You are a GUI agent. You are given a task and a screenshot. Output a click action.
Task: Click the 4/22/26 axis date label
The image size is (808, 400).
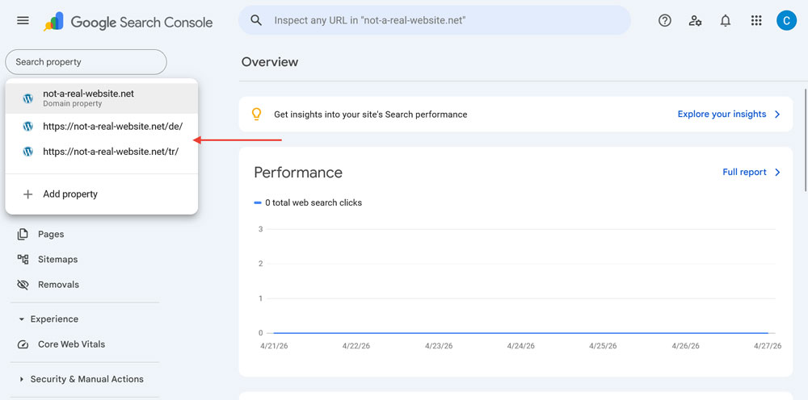coord(356,346)
